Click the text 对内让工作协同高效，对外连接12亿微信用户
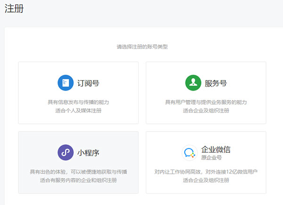This screenshot has height=205, width=283. pyautogui.click(x=206, y=172)
